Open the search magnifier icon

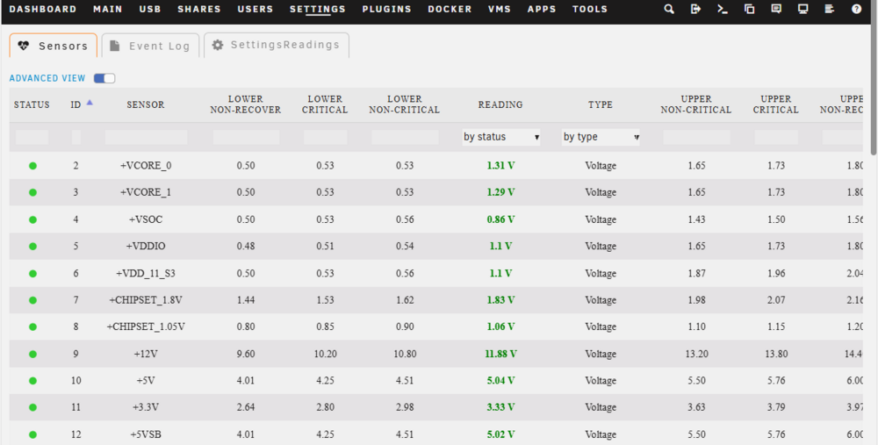[668, 9]
